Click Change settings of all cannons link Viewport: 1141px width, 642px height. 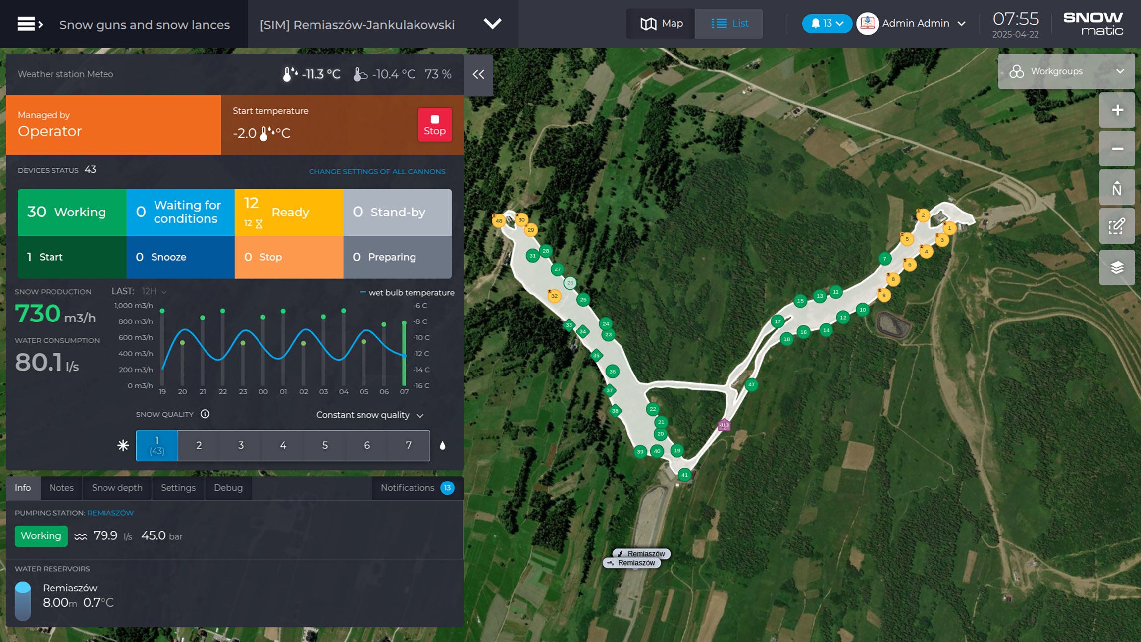pos(377,172)
